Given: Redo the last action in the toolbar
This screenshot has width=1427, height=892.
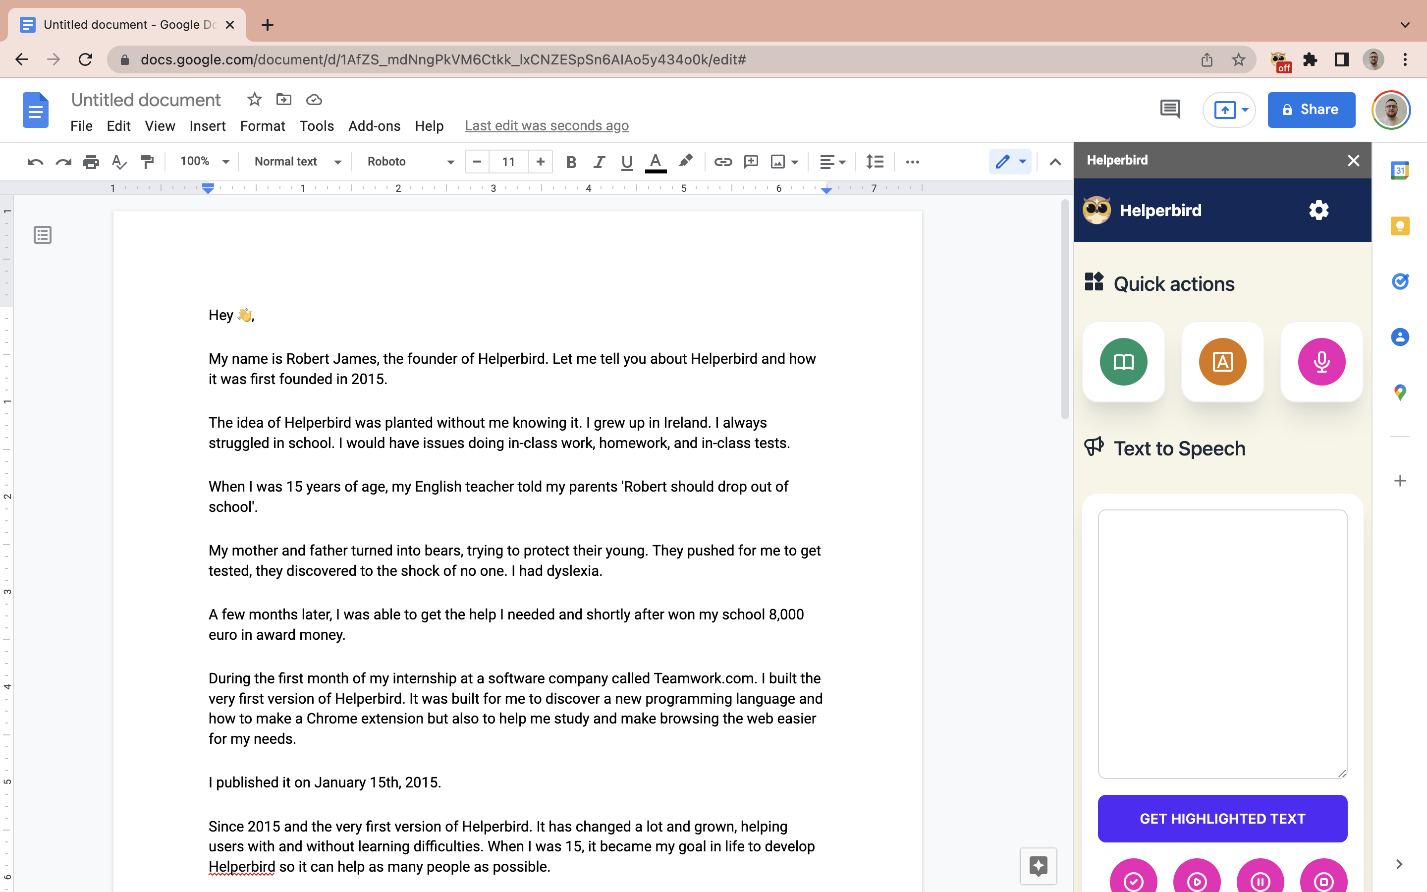Looking at the screenshot, I should click(63, 162).
